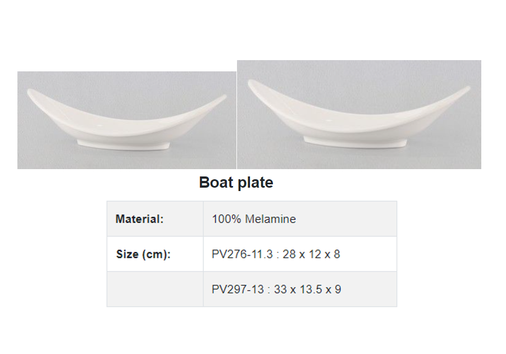Click the raised left tip of the smaller plate
The width and height of the screenshot is (506, 354).
31,93
